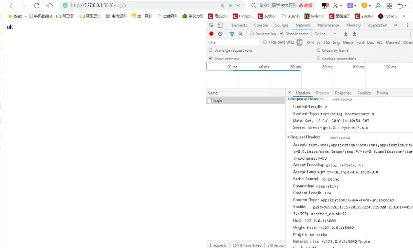Switch to the Console tab
The image size is (413, 248).
tap(261, 25)
